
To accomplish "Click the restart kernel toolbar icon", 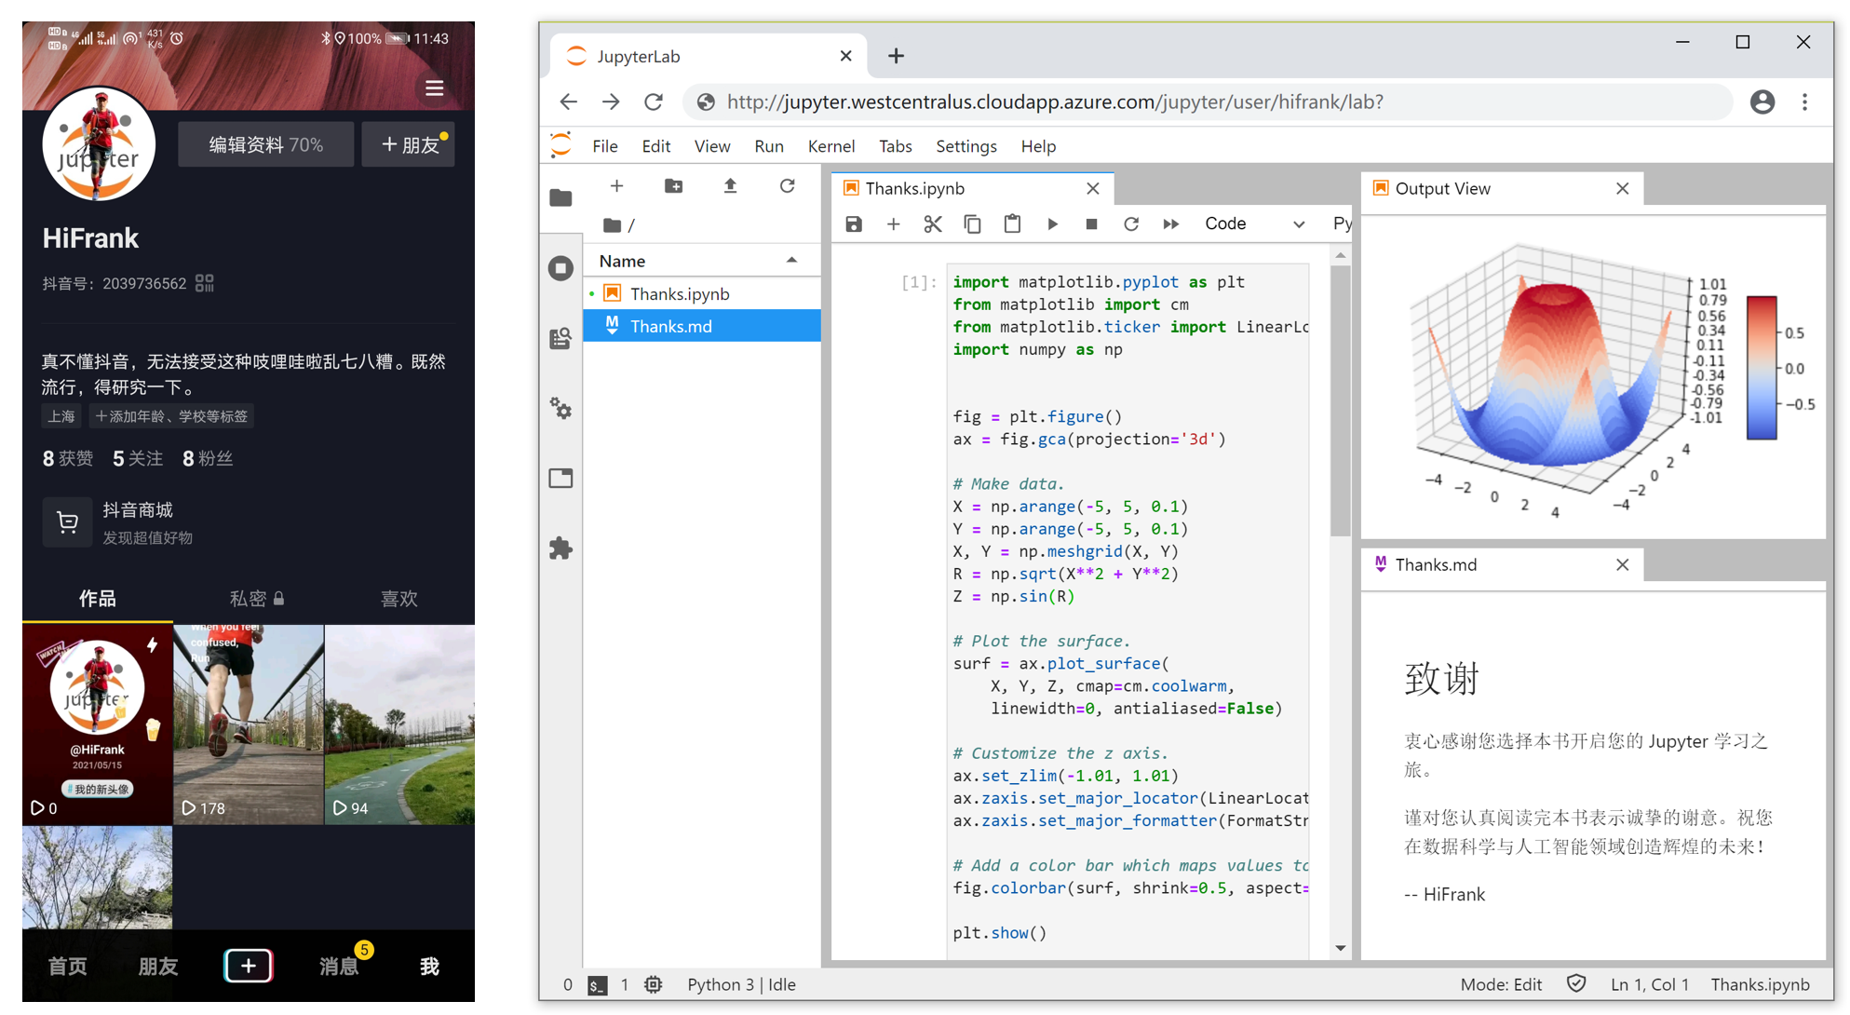I will click(x=1130, y=224).
